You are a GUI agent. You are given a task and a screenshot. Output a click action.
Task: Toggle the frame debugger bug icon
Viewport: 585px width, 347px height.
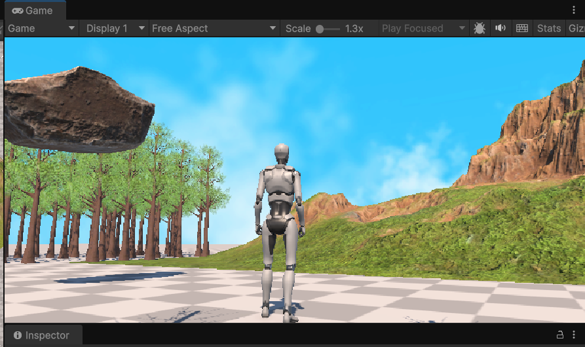click(479, 28)
